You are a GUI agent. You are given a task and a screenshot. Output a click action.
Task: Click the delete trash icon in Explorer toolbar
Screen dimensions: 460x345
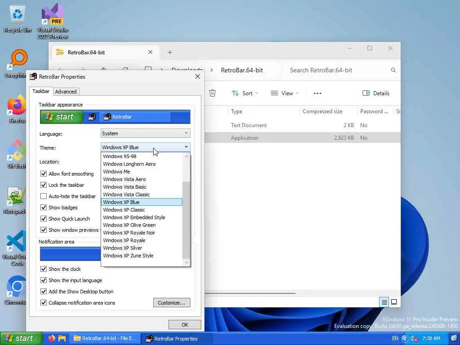click(x=212, y=93)
